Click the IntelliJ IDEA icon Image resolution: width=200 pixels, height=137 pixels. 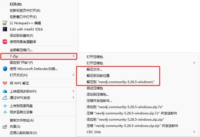point(5,29)
